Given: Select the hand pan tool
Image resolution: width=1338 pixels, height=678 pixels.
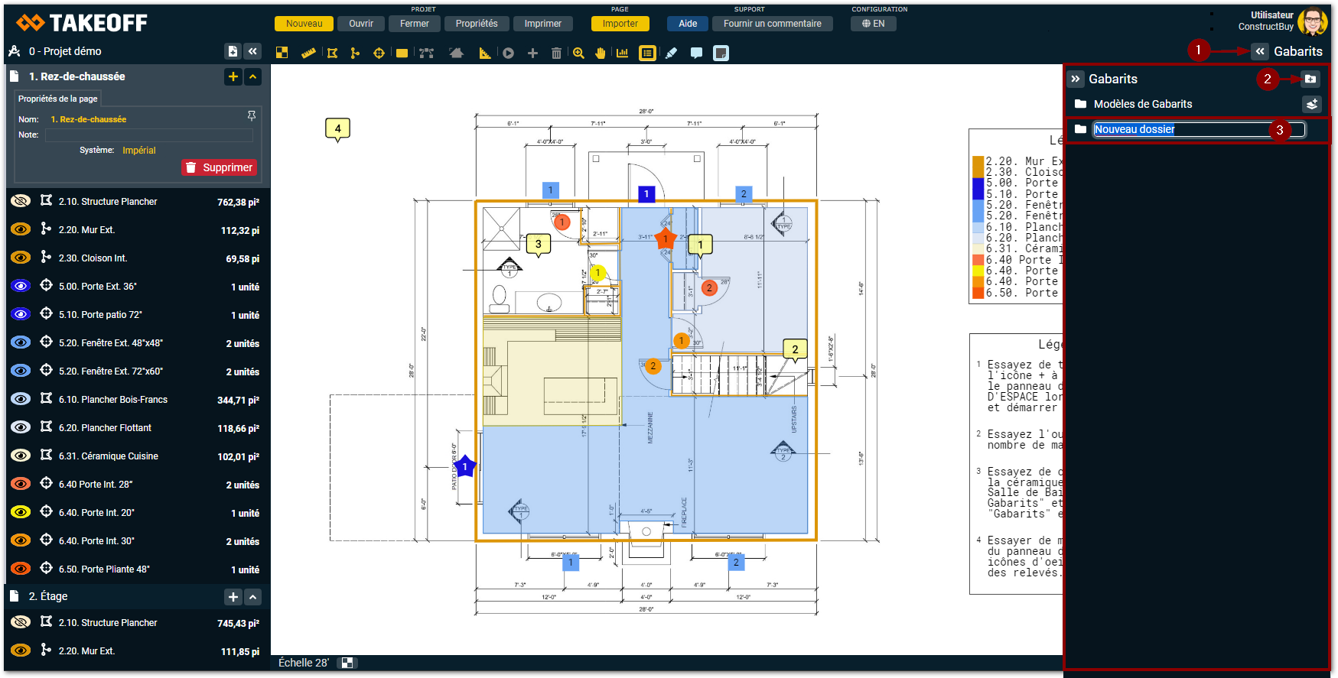Looking at the screenshot, I should 601,54.
